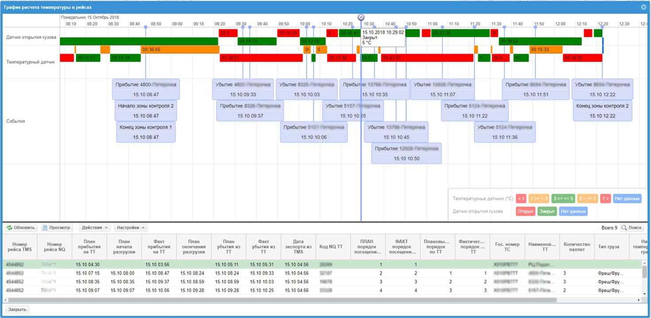
Task: Sort by Гос. номер ТС column header
Action: pyautogui.click(x=507, y=247)
